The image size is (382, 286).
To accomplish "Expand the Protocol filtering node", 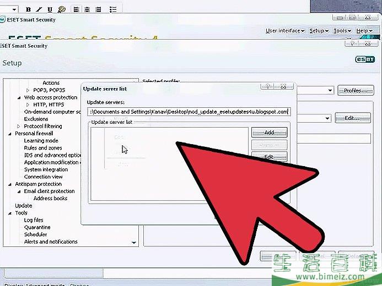I will pyautogui.click(x=19, y=127).
